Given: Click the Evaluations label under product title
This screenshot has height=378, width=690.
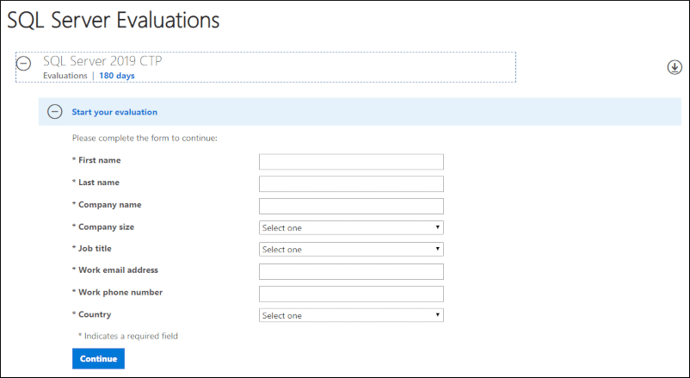Looking at the screenshot, I should point(65,76).
